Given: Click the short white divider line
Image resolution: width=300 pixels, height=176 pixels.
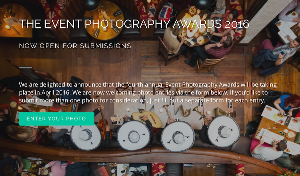Looking at the screenshot, I should 26,67.
